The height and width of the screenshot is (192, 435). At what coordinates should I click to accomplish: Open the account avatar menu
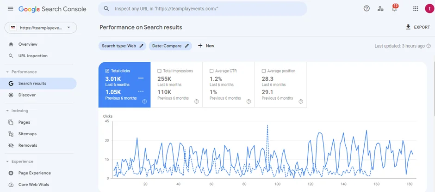[429, 9]
